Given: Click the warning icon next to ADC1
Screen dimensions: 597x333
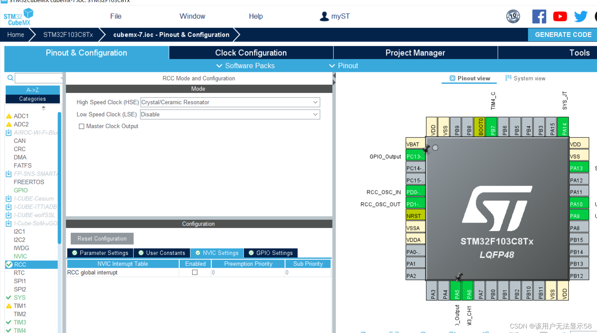Looking at the screenshot, I should (9, 116).
